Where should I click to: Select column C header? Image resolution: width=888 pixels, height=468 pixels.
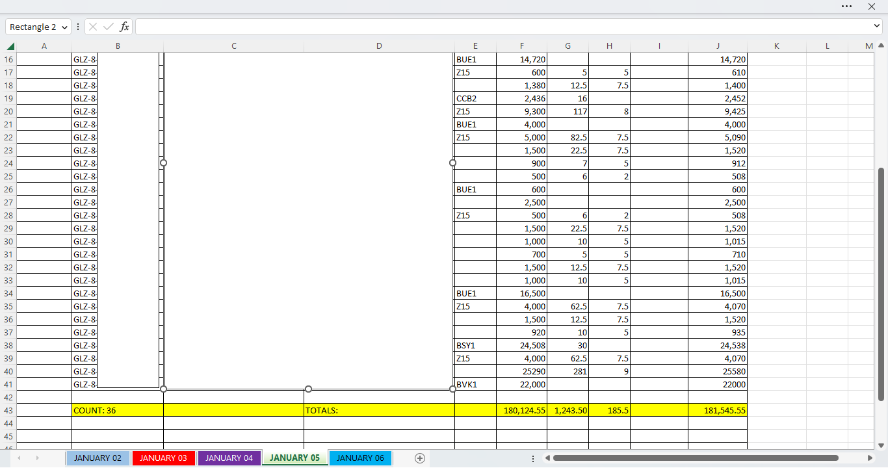point(233,46)
